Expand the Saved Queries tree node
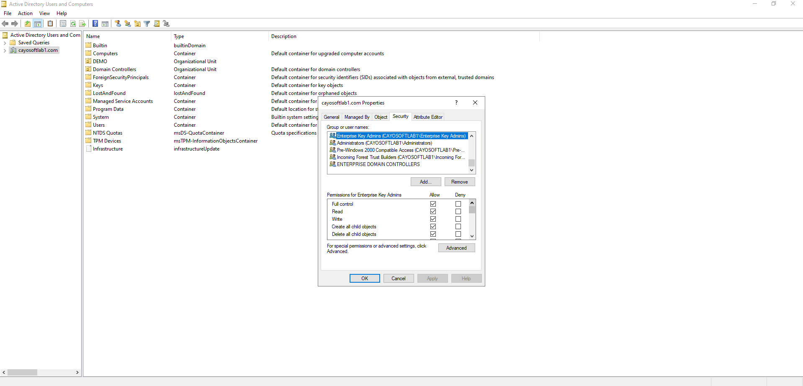803x386 pixels. tap(5, 43)
